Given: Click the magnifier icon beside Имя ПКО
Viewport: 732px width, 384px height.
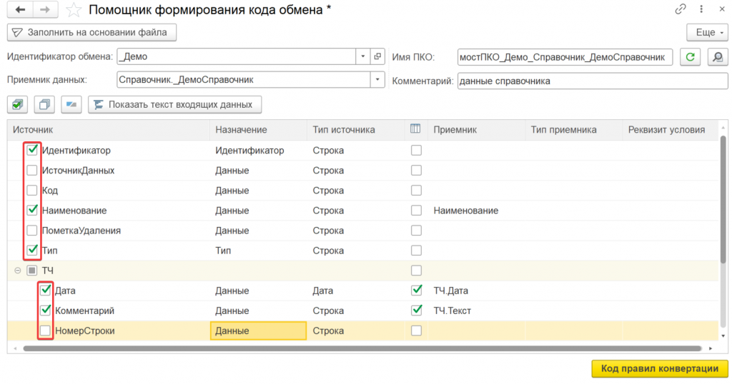Looking at the screenshot, I should click(716, 57).
